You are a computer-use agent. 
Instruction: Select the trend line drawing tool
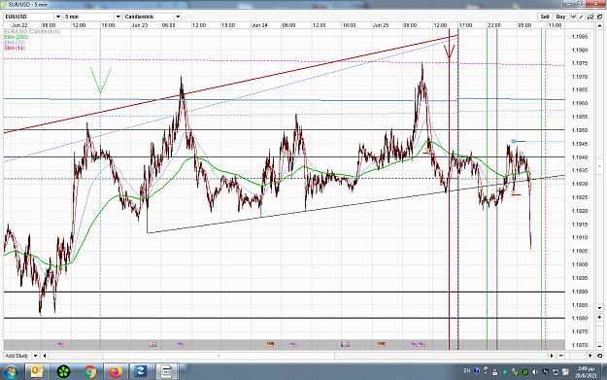click(x=582, y=17)
